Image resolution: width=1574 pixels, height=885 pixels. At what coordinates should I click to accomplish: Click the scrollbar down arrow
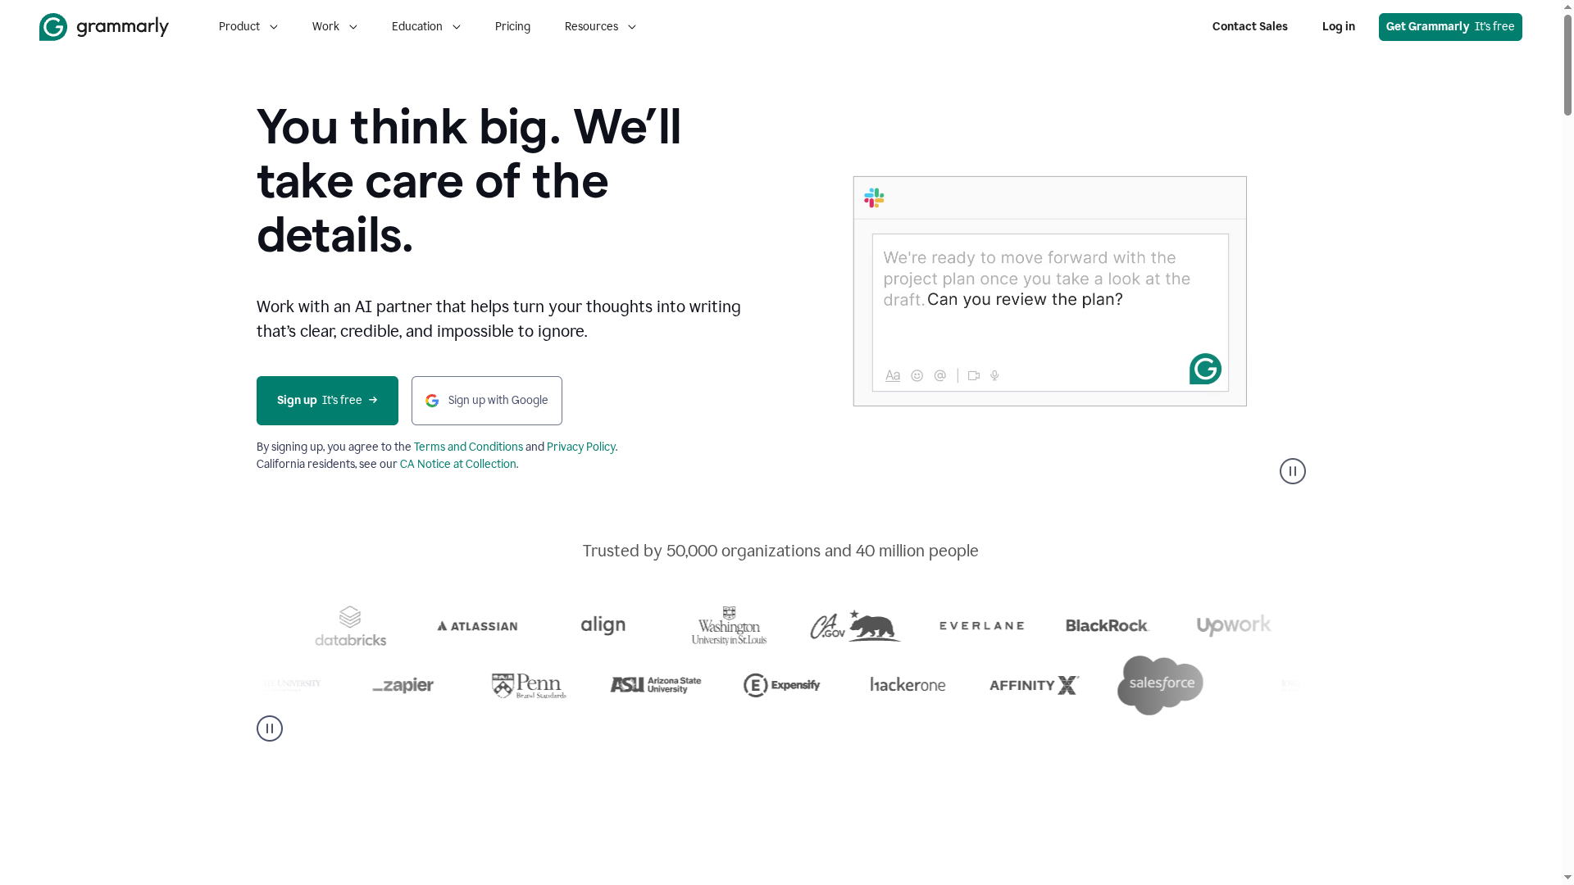1567,878
